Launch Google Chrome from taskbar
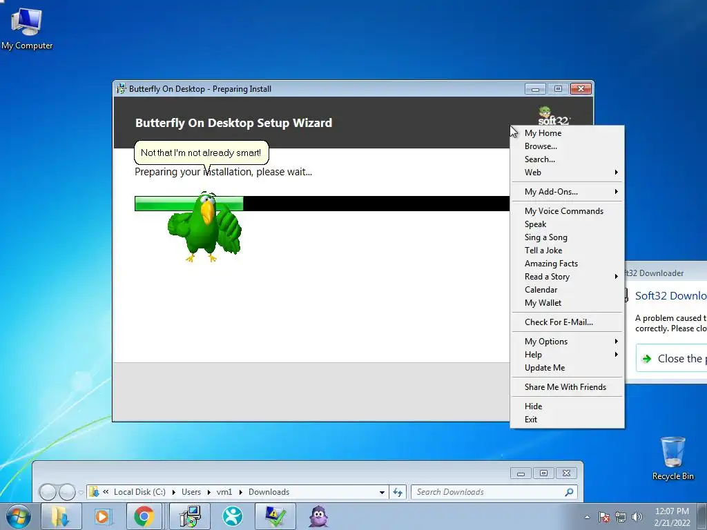The image size is (707, 530). point(144,516)
